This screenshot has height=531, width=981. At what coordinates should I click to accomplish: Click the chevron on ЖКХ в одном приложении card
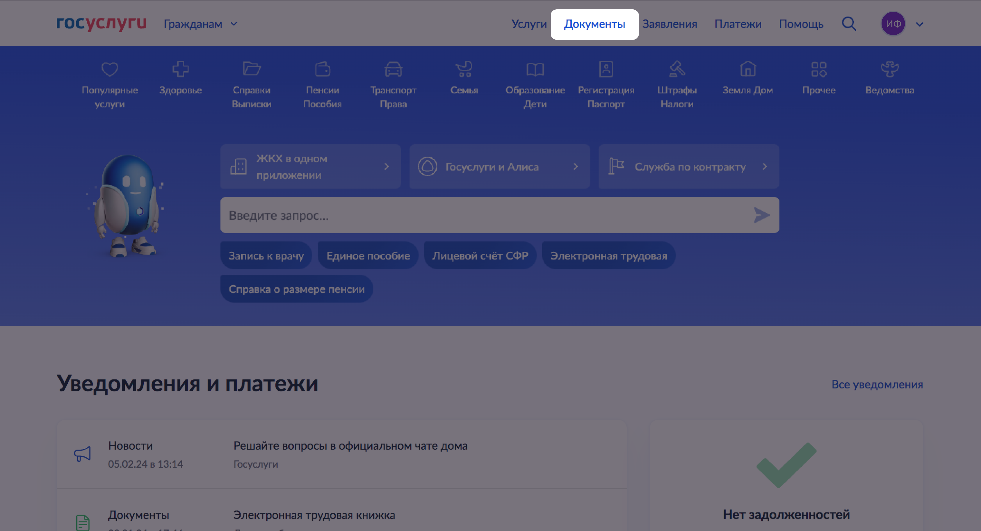click(387, 166)
